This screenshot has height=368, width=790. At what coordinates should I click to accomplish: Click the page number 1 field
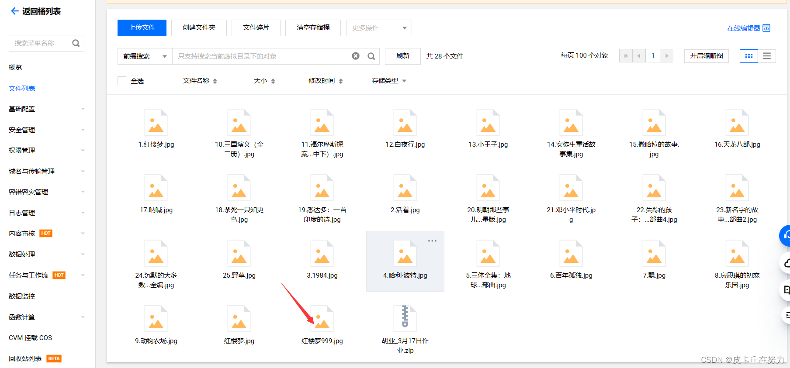coord(653,56)
